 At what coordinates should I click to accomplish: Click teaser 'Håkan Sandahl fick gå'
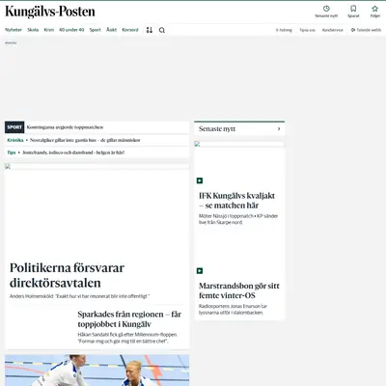pyautogui.click(x=127, y=338)
